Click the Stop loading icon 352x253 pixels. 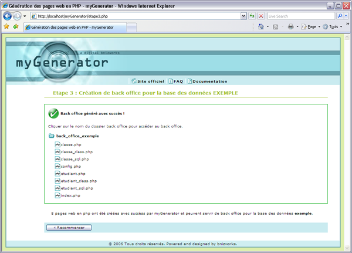[261, 16]
